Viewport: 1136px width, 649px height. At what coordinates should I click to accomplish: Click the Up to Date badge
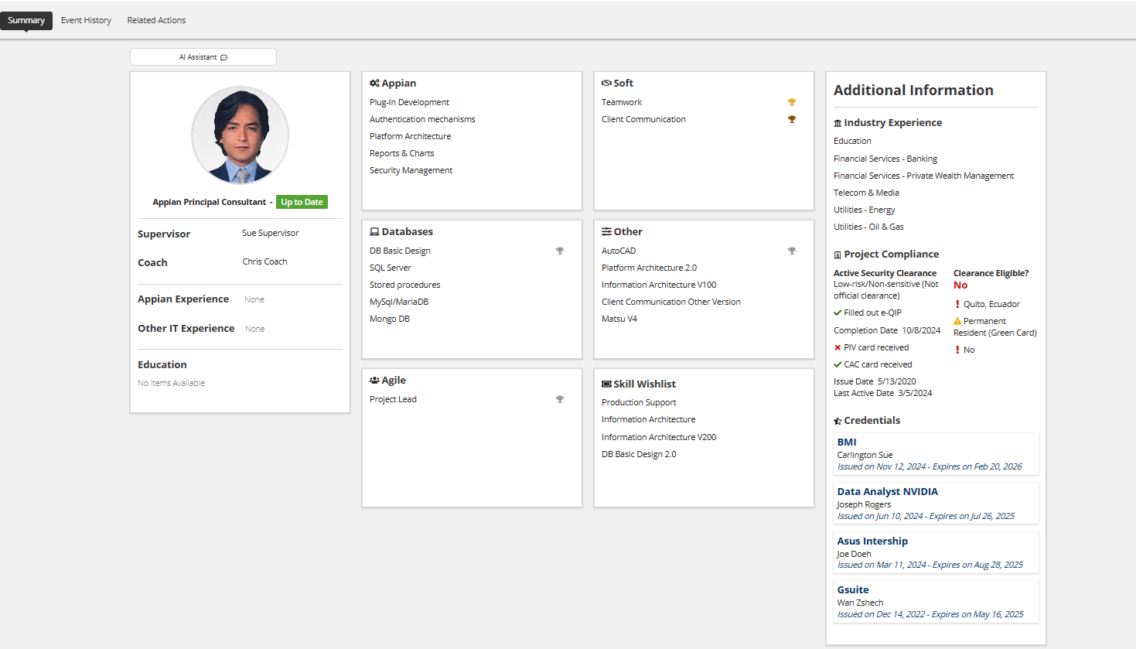(x=302, y=202)
